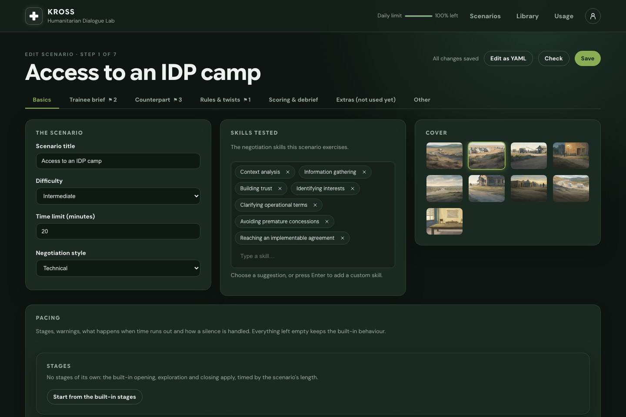Click the Check button
This screenshot has height=417, width=626.
[x=554, y=59]
